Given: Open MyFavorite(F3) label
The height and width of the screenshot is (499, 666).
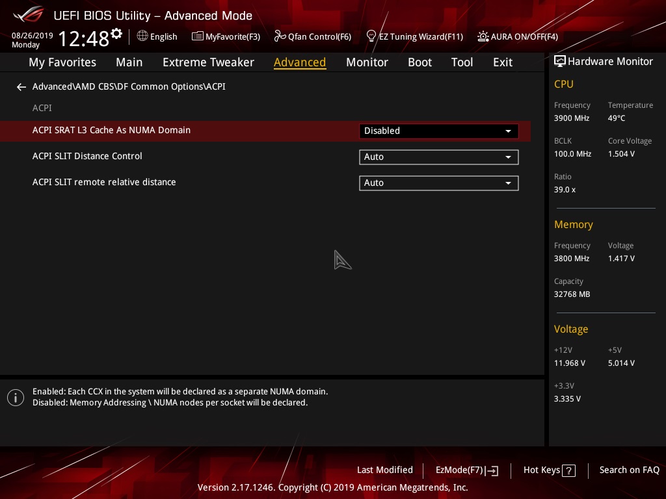Looking at the screenshot, I should click(x=233, y=36).
